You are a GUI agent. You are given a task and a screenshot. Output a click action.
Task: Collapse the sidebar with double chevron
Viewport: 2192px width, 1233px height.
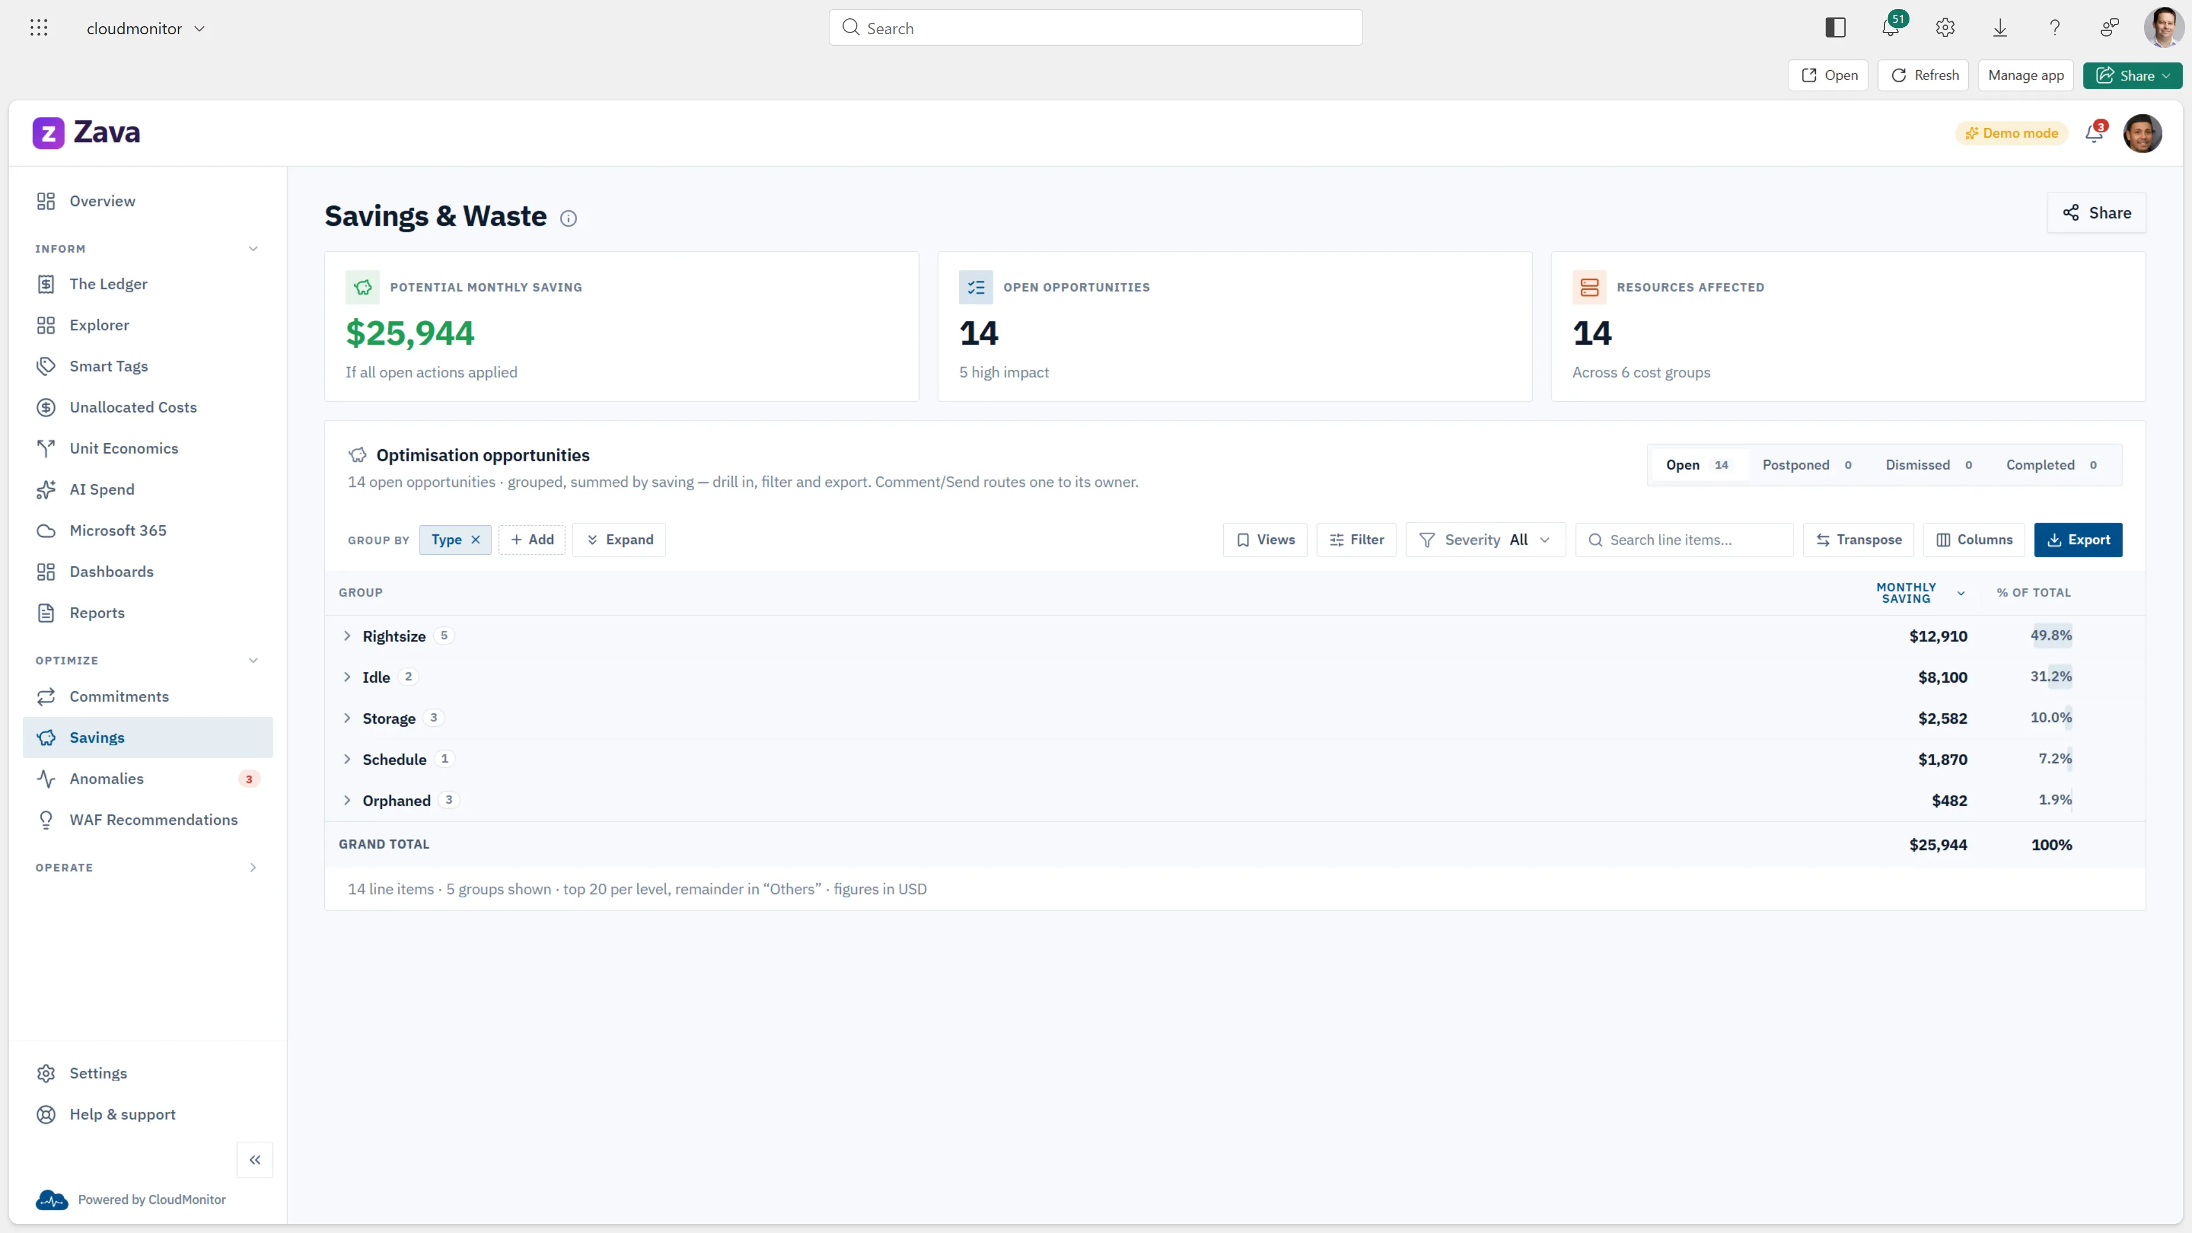(x=255, y=1160)
